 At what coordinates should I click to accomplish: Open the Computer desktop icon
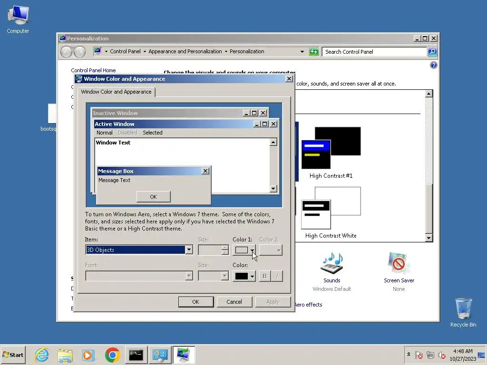18,19
